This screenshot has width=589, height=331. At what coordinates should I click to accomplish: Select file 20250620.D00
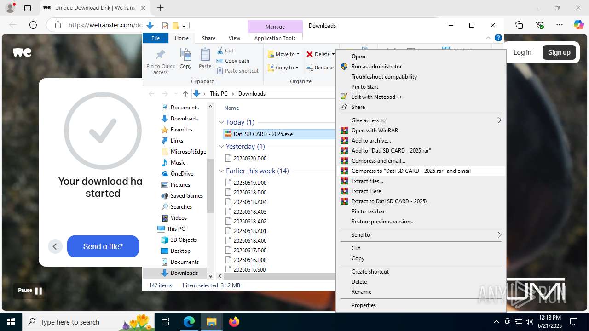250,159
